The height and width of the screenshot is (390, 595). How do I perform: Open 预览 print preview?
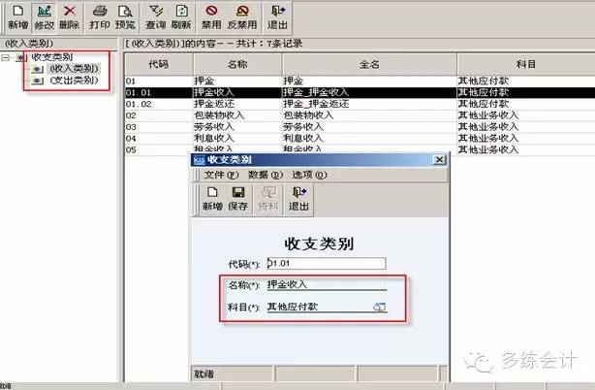tap(125, 17)
